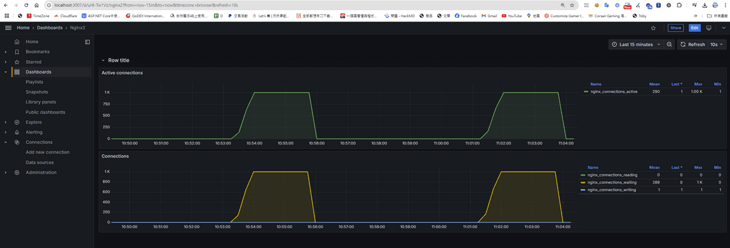The height and width of the screenshot is (248, 730).
Task: Open browser apps grid icon
Action: tap(6, 15)
